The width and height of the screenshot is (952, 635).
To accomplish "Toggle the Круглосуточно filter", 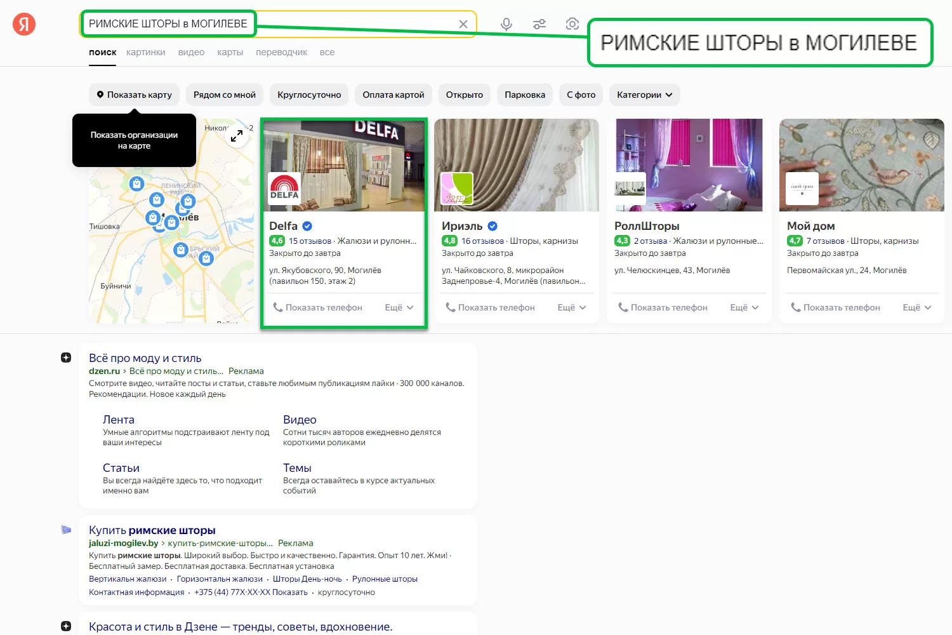I will pos(309,95).
